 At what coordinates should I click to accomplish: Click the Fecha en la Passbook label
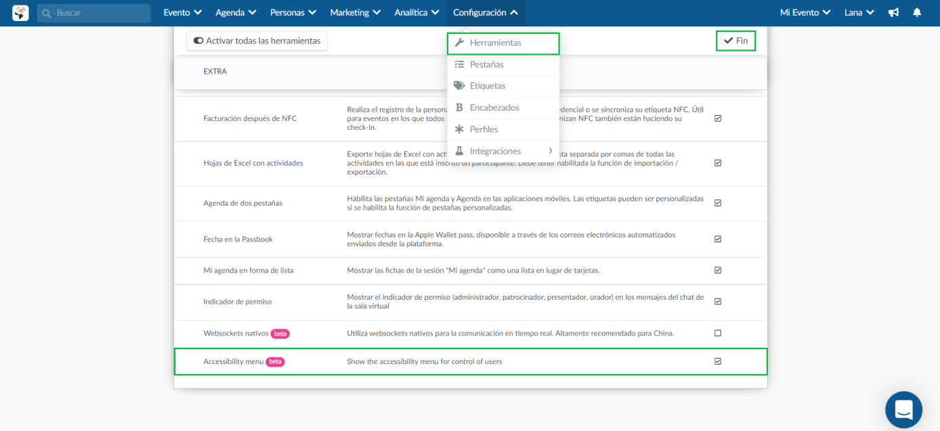click(238, 239)
